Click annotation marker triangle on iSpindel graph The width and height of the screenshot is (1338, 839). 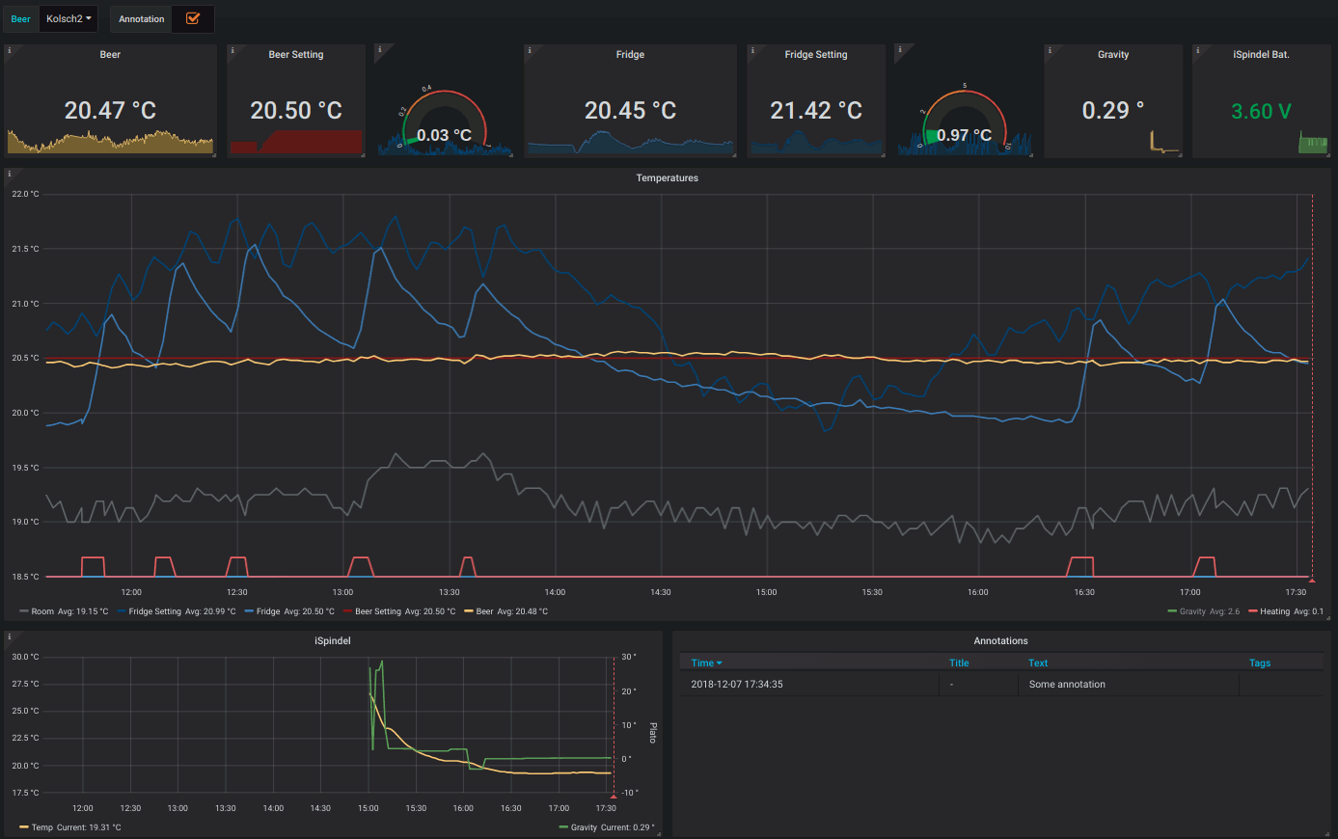[614, 796]
